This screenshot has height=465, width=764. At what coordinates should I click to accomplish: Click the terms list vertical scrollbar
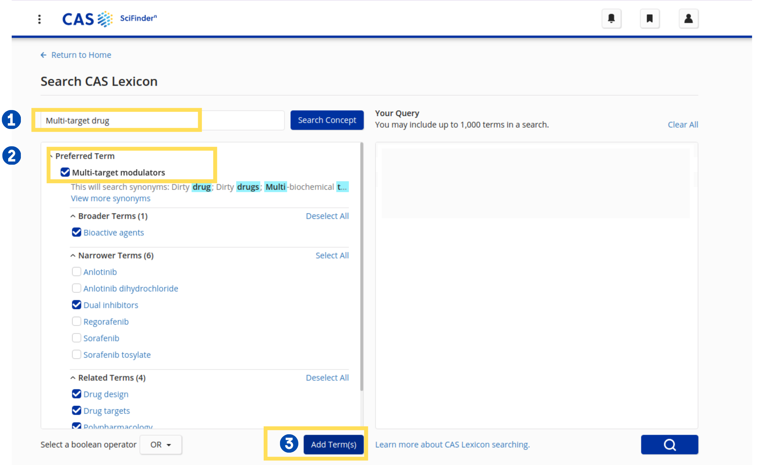[361, 267]
